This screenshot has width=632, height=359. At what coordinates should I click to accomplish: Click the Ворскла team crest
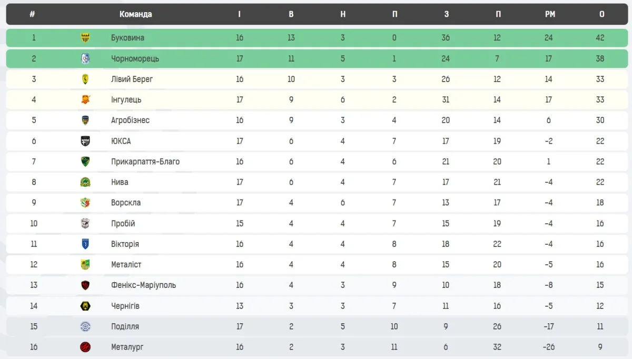[x=85, y=203]
